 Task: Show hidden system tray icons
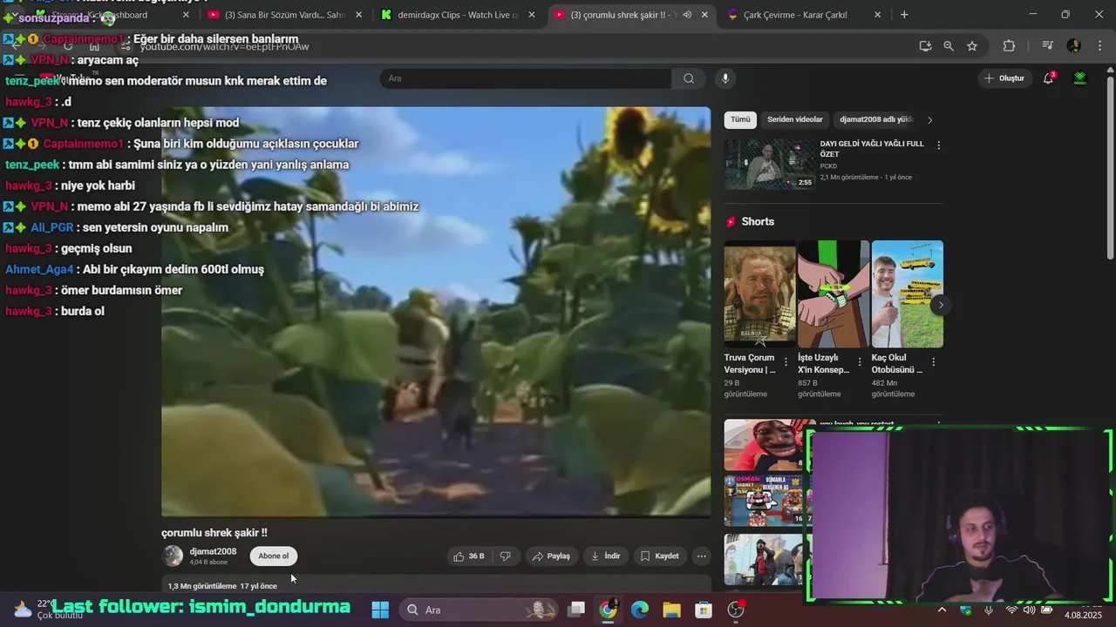click(942, 610)
